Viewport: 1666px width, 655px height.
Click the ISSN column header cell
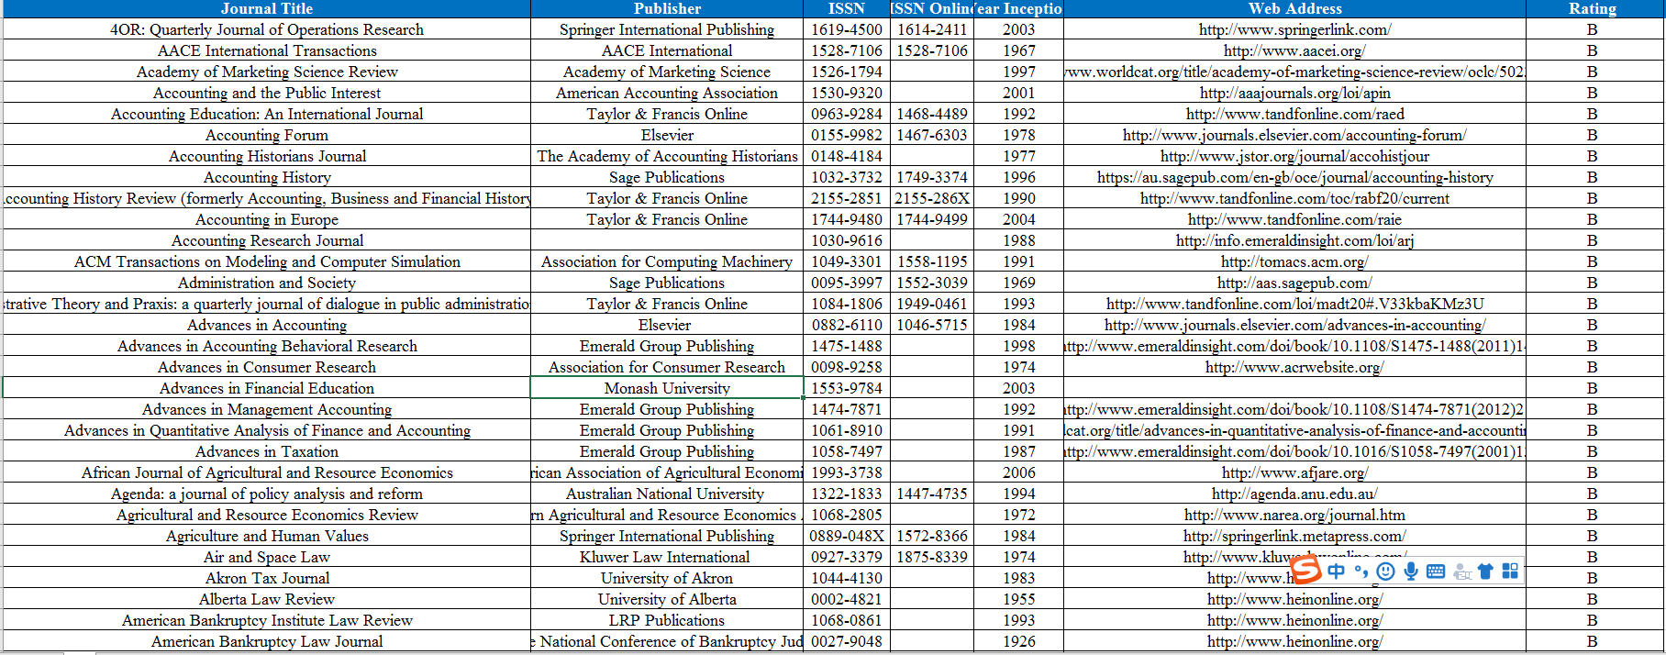click(847, 9)
